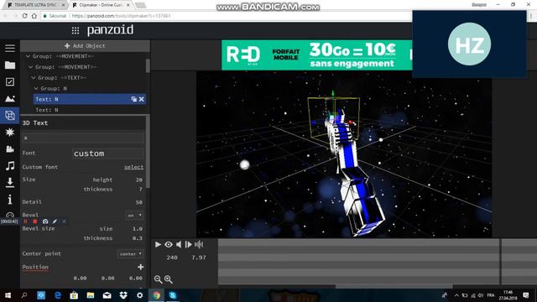Click the timeline time value 7.97

click(x=199, y=258)
